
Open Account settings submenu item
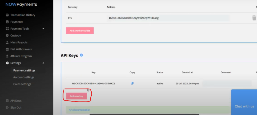[24, 77]
